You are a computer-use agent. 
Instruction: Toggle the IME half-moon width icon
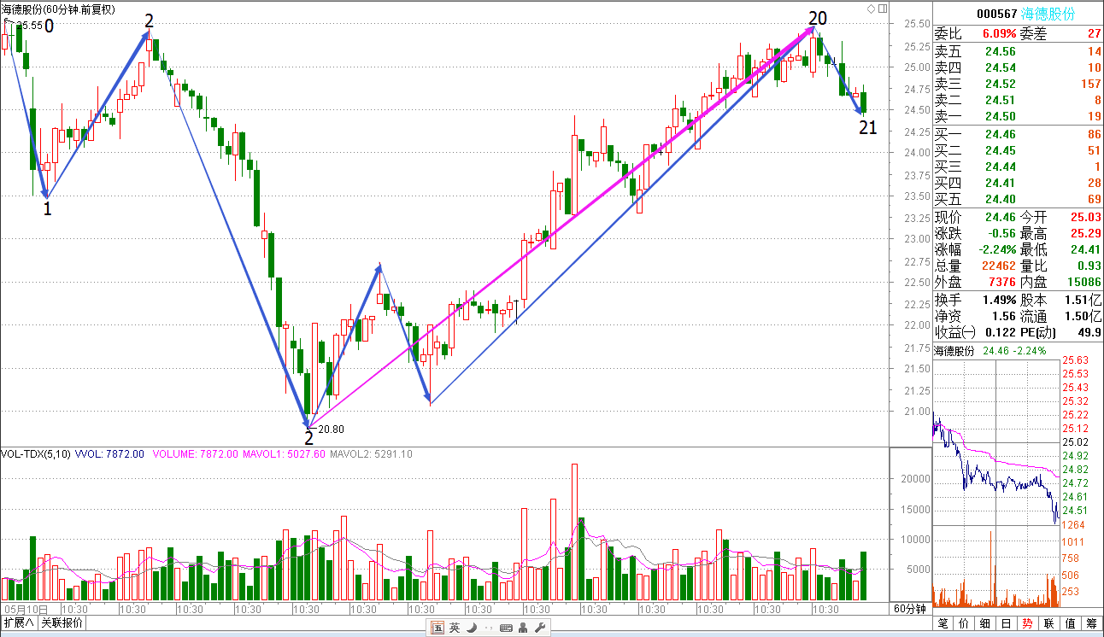(x=471, y=628)
